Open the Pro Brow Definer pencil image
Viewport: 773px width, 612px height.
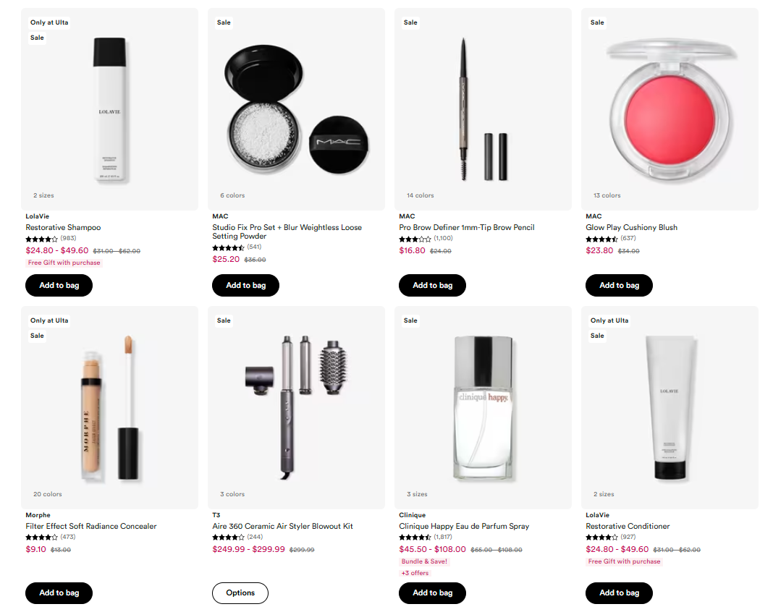[483, 109]
